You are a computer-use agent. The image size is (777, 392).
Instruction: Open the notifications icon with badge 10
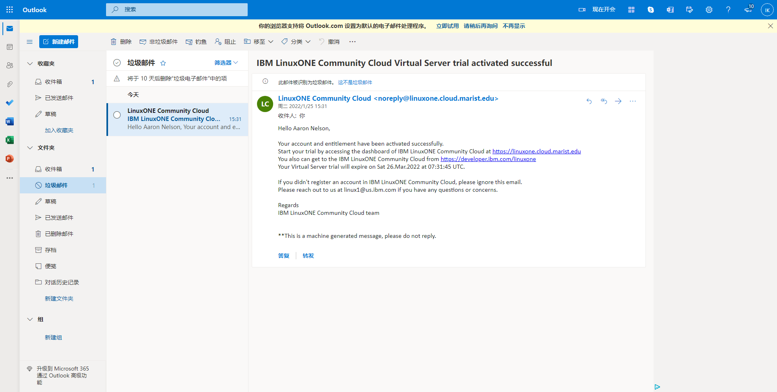click(x=749, y=9)
